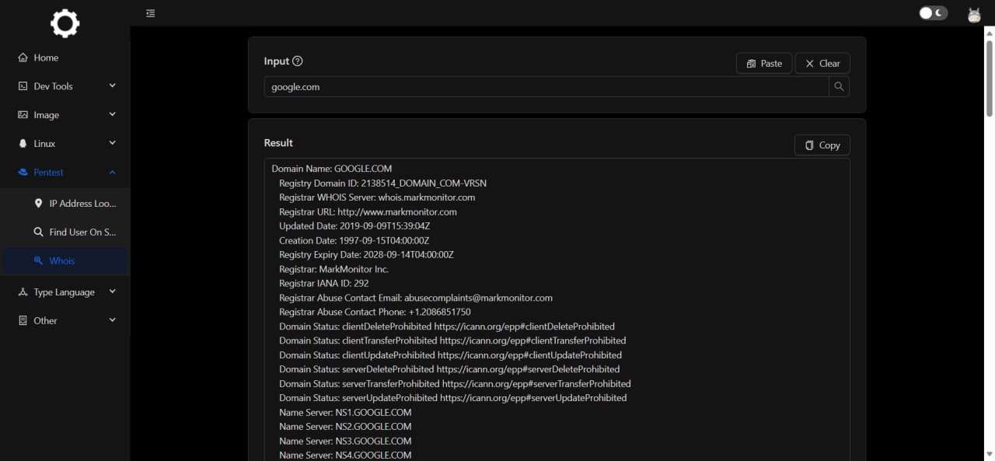Toggle dark mode switch

[932, 12]
